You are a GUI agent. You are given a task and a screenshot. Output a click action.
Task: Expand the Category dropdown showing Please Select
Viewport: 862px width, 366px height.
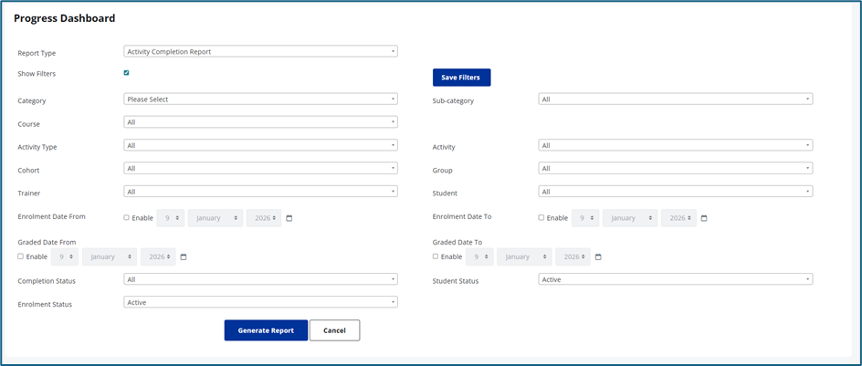[260, 99]
